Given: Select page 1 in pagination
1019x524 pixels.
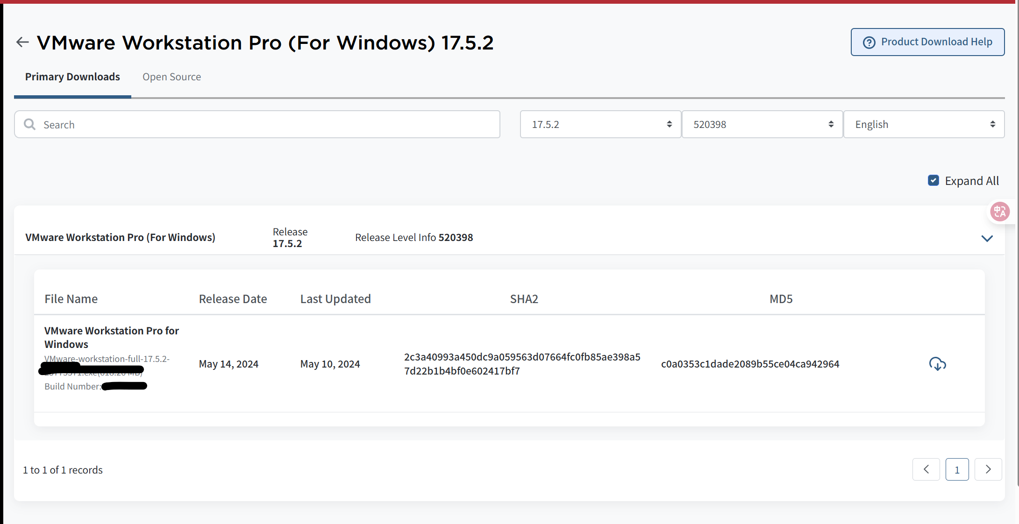Looking at the screenshot, I should point(957,469).
